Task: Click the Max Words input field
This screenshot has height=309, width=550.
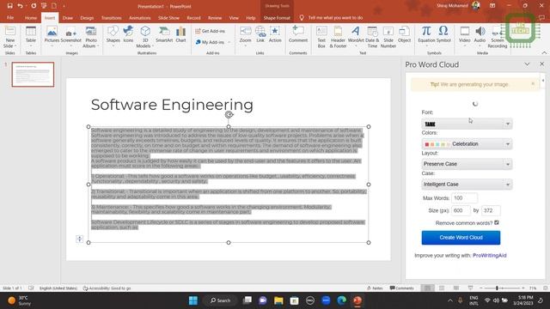Action: [464, 198]
